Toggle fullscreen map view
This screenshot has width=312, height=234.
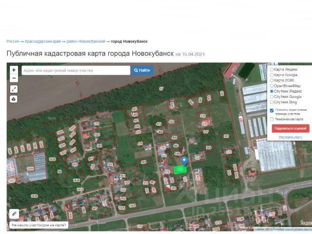click(x=14, y=89)
